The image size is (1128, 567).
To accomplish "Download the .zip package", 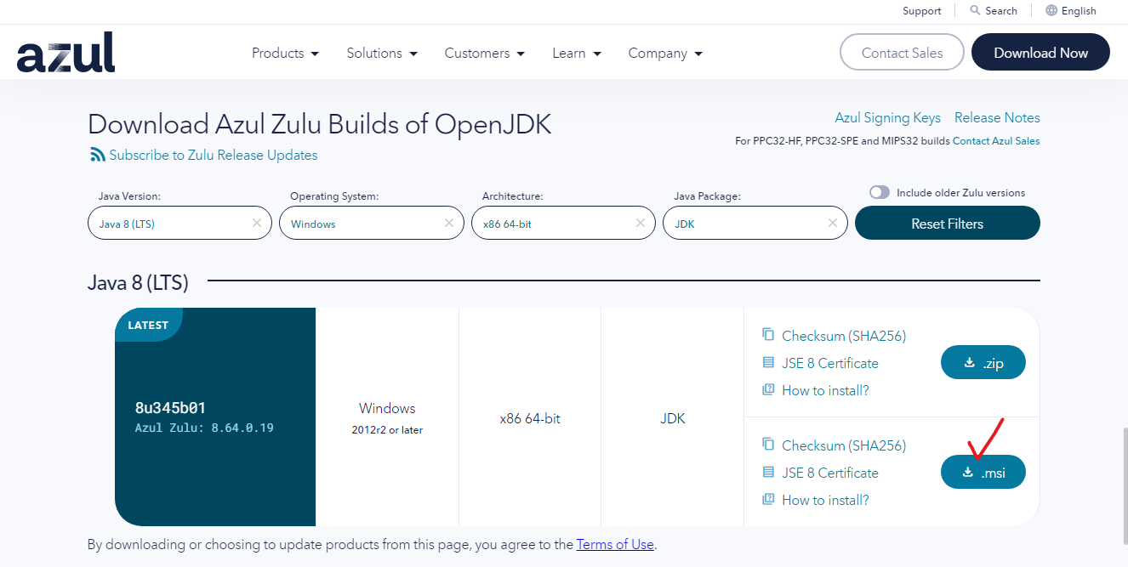I will point(983,363).
